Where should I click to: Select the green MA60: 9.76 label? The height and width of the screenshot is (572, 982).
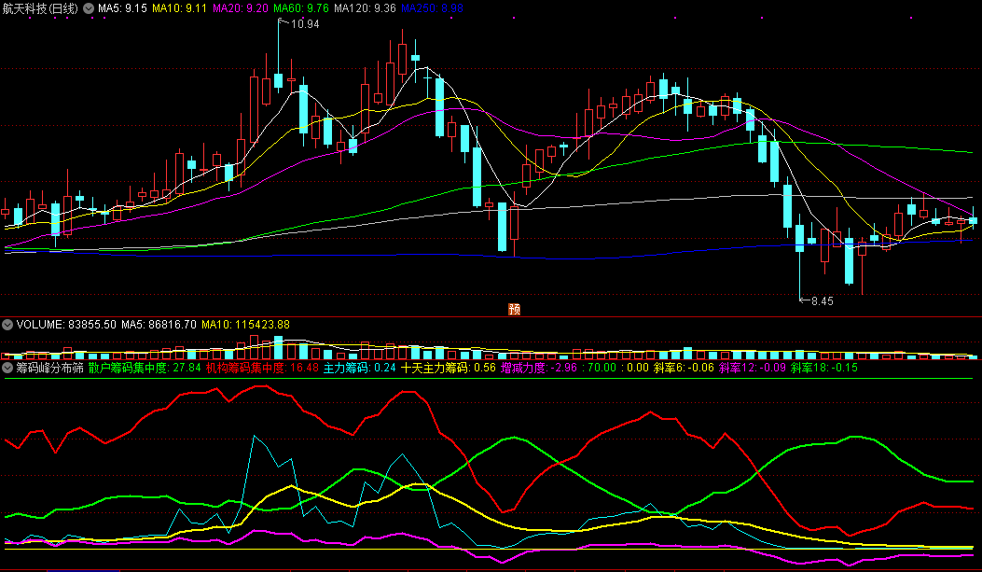tap(301, 8)
